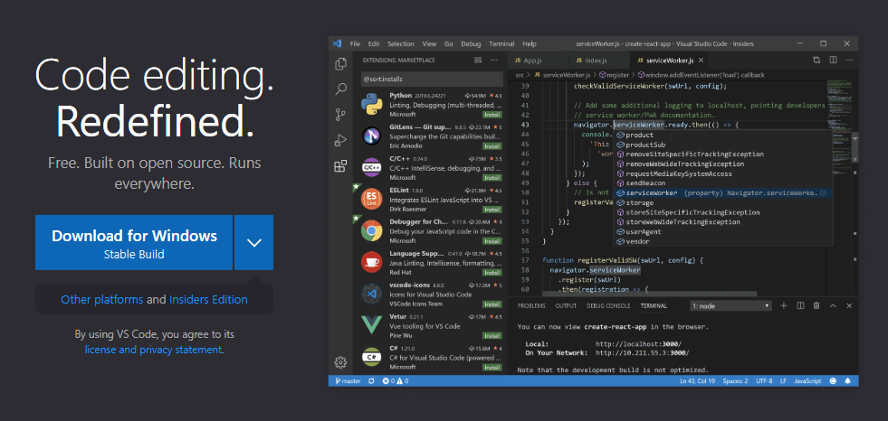Viewport: 888px width, 421px height.
Task: Open errors and warnings count in status bar
Action: (396, 381)
